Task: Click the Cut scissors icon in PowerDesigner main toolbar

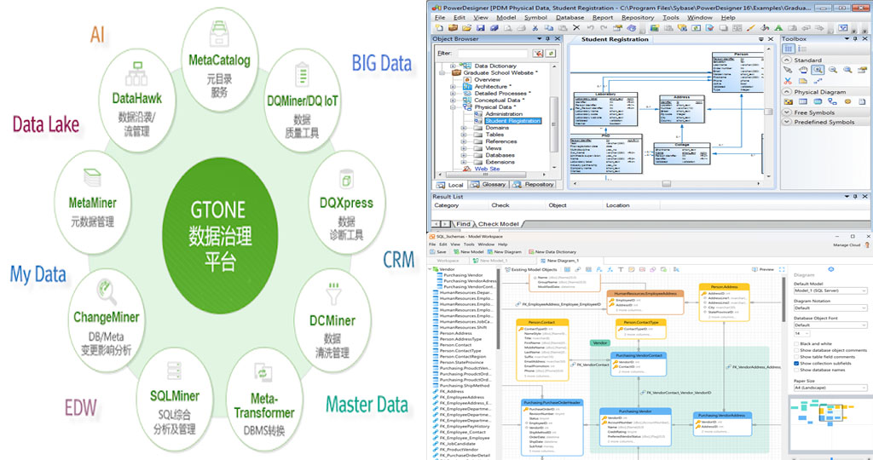Action: click(535, 28)
